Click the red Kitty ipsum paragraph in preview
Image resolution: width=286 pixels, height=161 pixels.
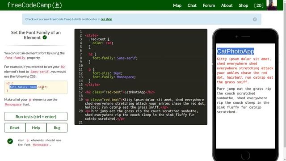point(245,71)
